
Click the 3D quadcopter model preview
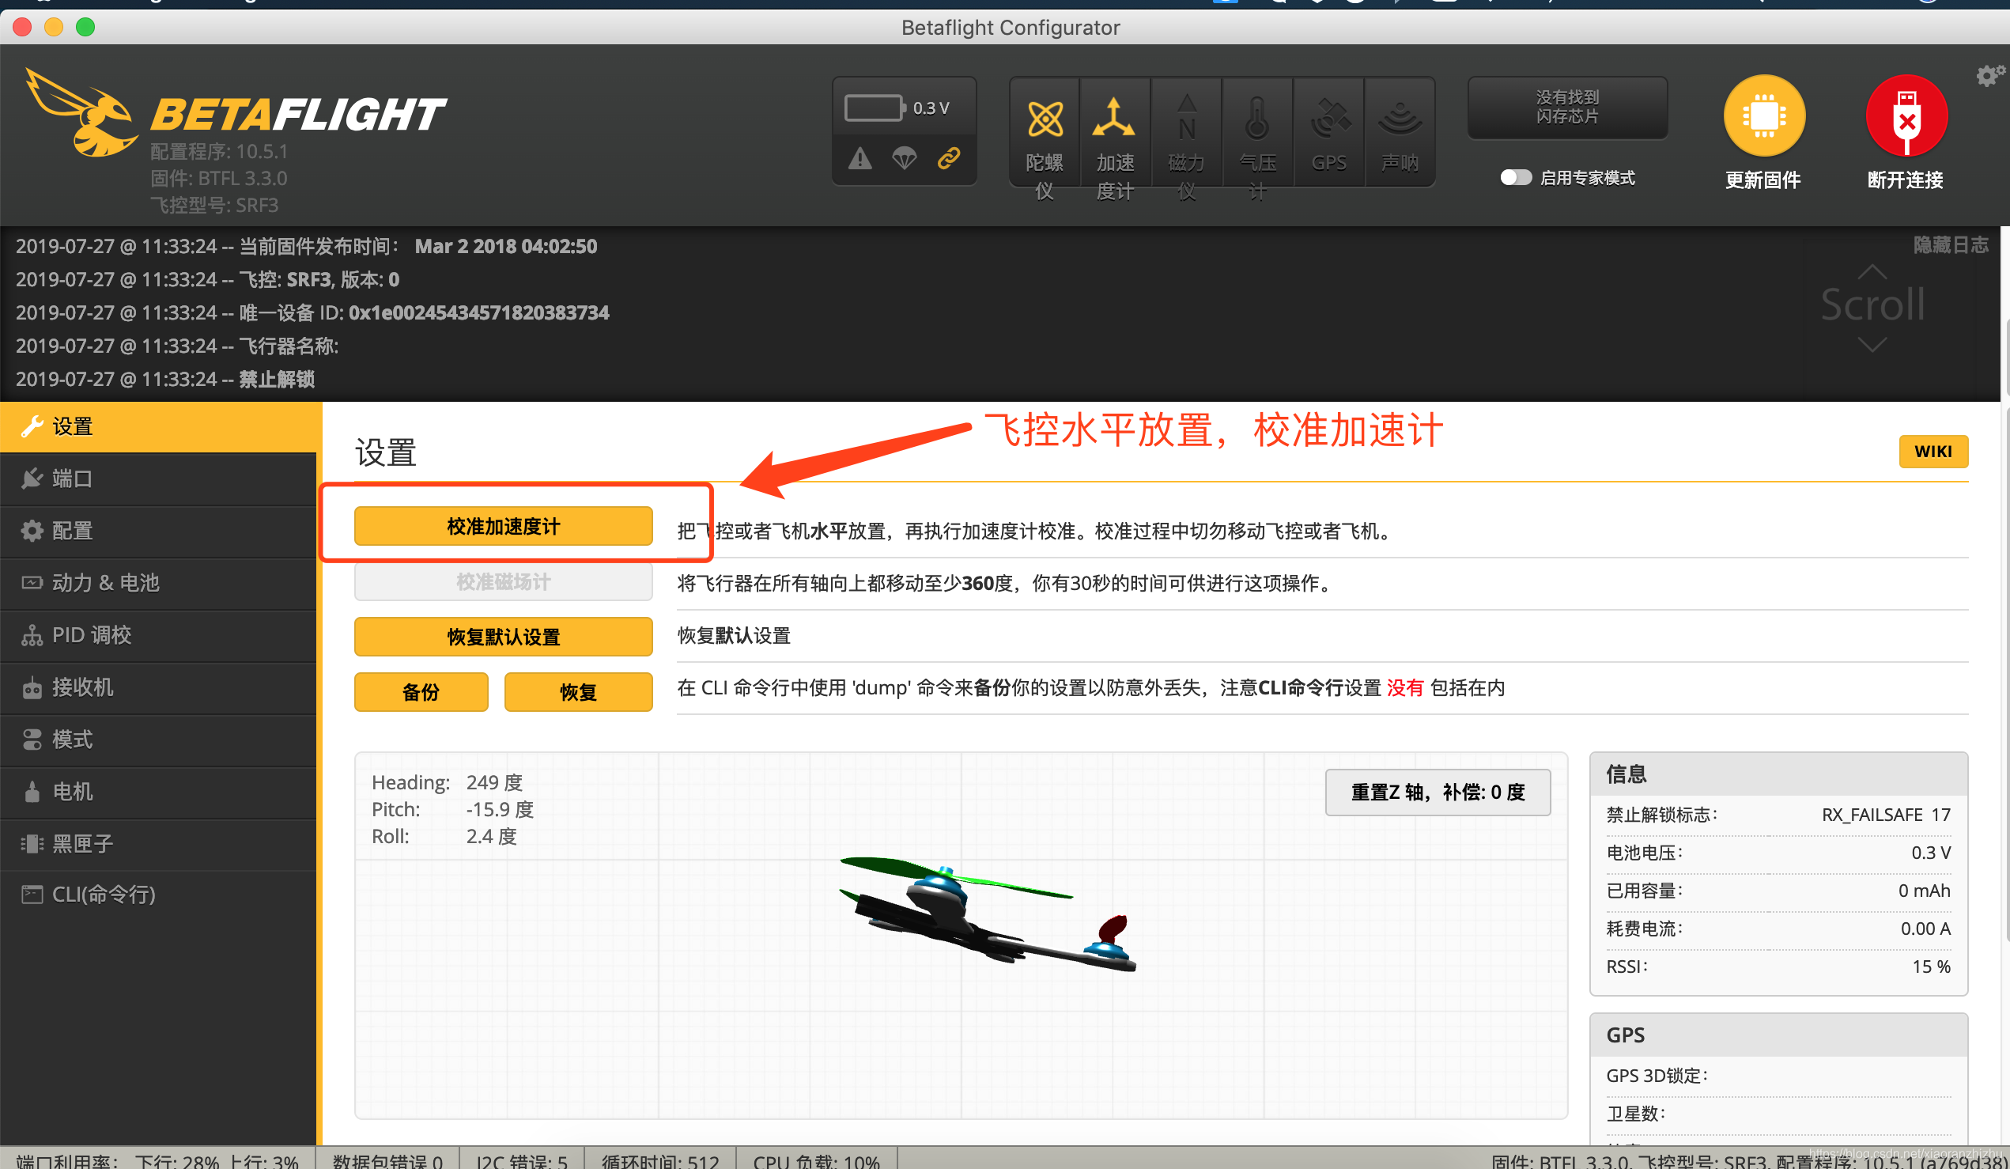click(x=988, y=914)
